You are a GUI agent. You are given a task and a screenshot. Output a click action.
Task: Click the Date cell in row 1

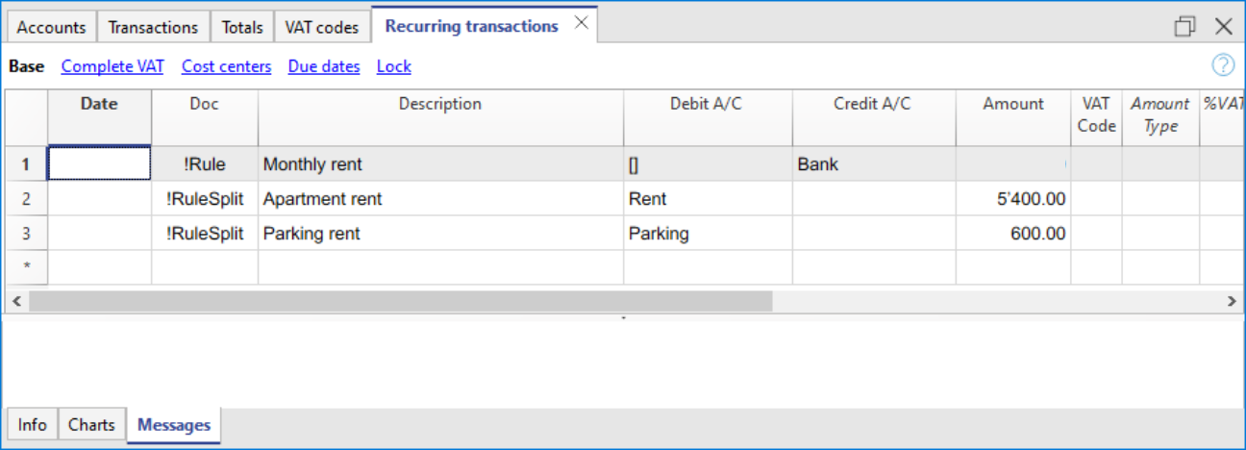pos(99,164)
